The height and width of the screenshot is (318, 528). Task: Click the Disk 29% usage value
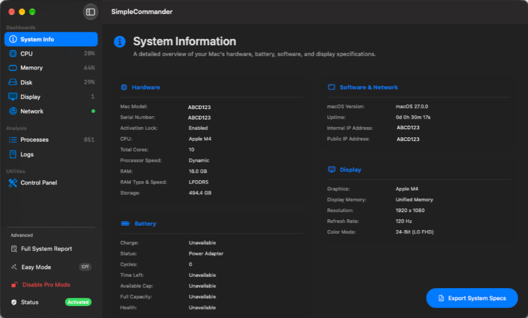(89, 82)
